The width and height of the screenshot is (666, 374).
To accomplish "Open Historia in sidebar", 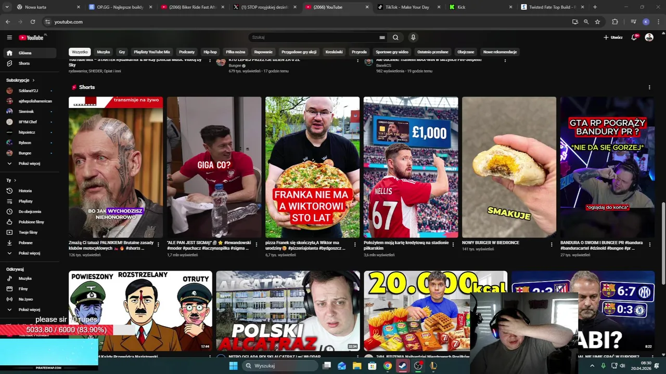I will (x=30, y=191).
